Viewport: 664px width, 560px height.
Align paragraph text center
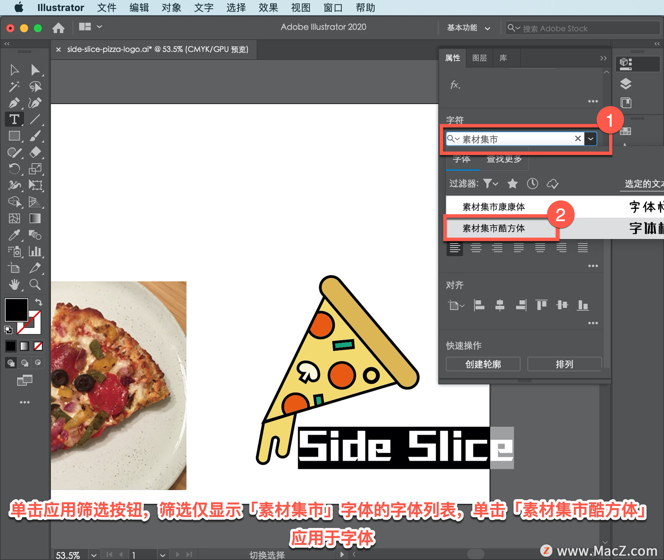[x=476, y=248]
